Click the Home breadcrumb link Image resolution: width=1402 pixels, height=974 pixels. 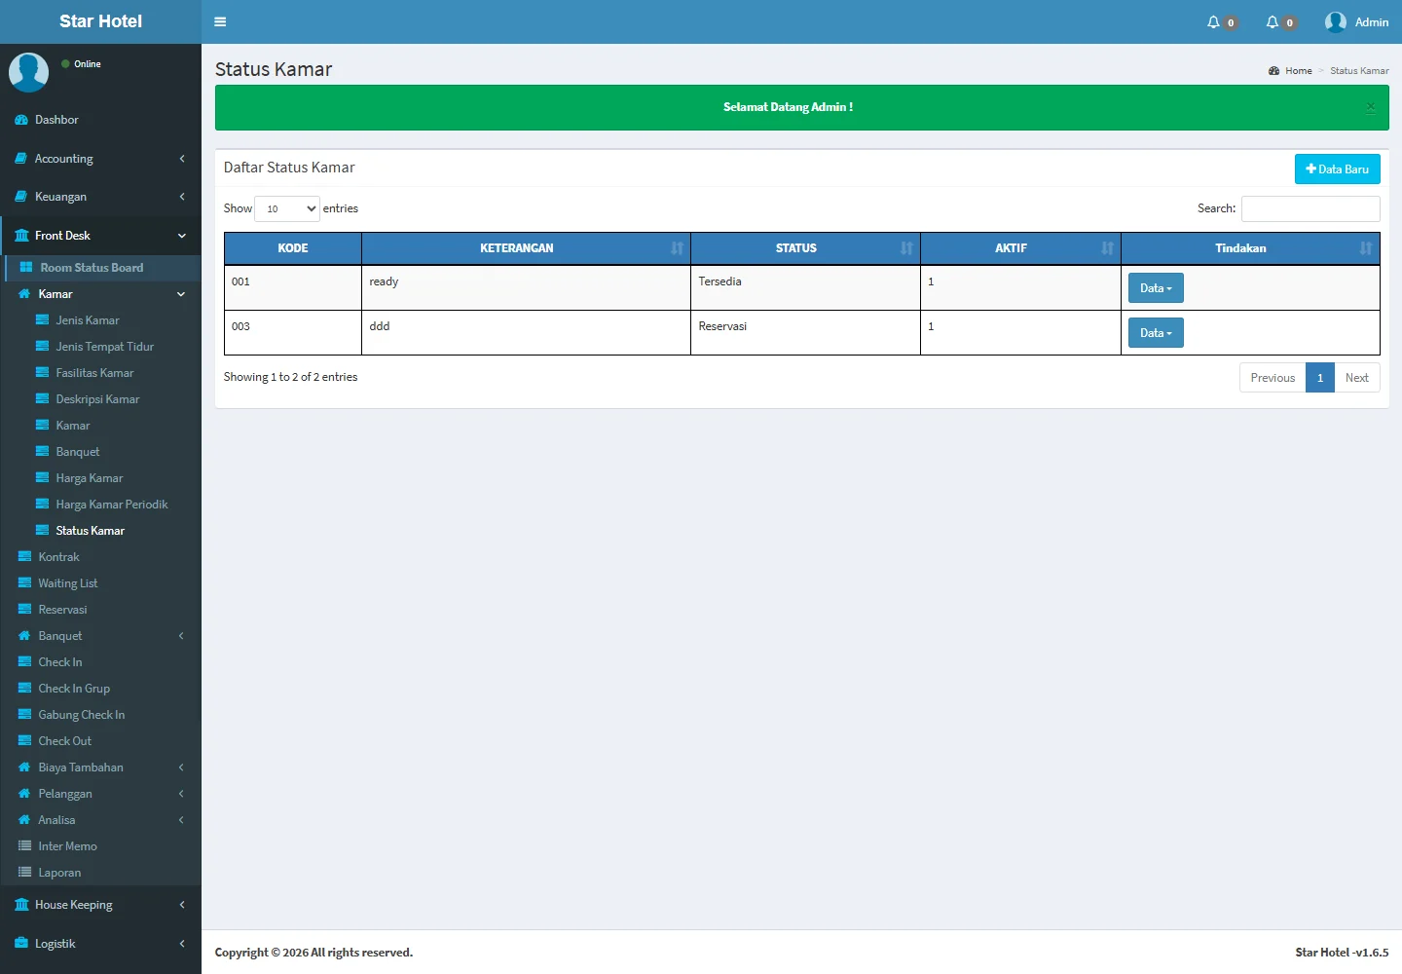(1298, 71)
